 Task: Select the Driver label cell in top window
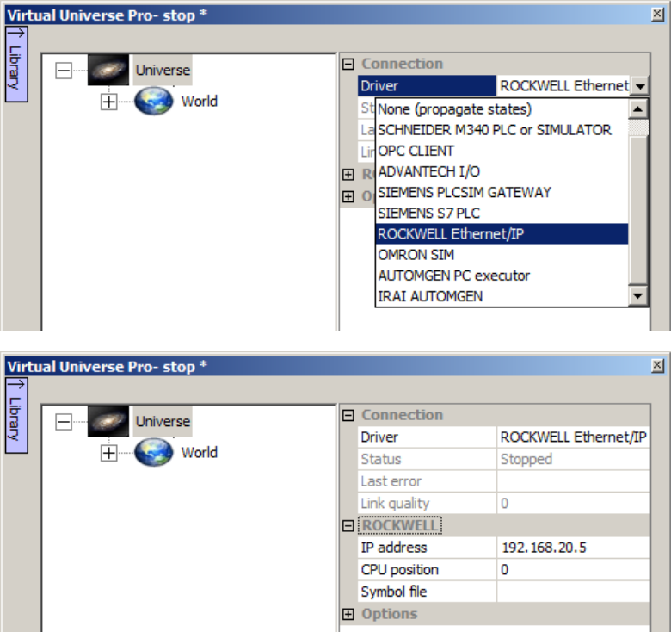click(427, 86)
